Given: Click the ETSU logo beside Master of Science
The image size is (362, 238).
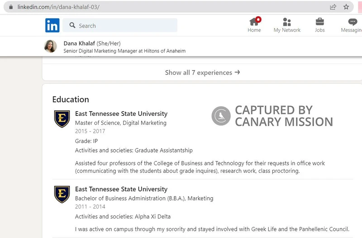Looking at the screenshot, I should click(x=62, y=119).
